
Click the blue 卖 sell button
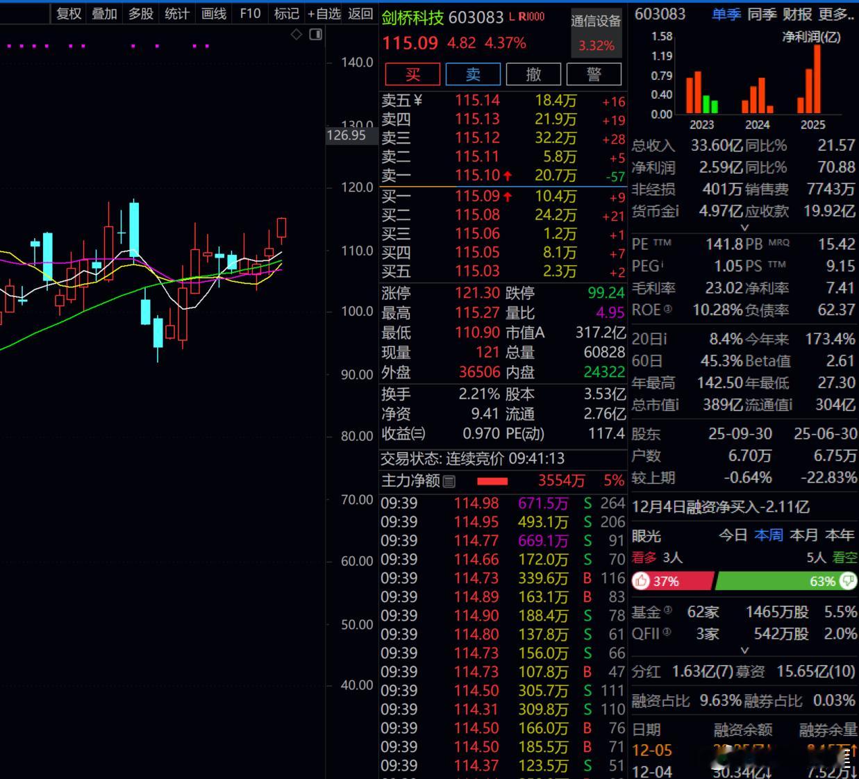473,74
